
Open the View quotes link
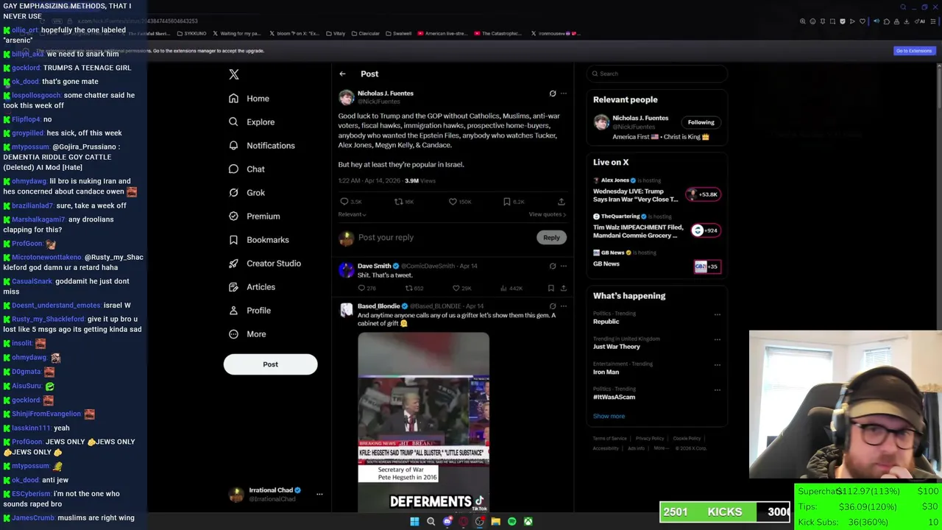pyautogui.click(x=548, y=214)
